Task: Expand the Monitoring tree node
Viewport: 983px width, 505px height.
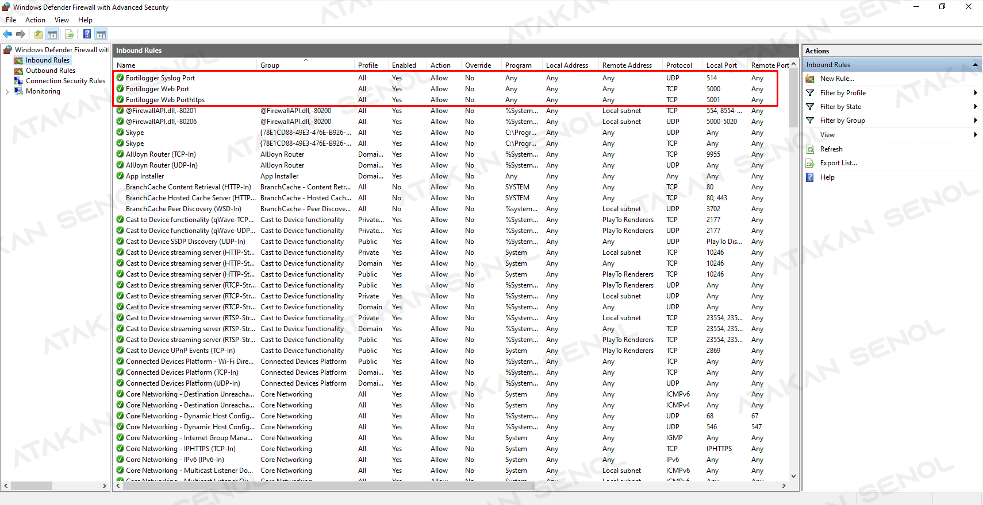Action: [7, 92]
